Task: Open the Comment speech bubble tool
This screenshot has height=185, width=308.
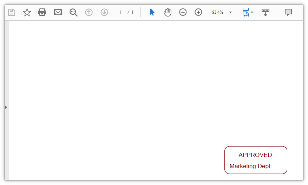Action: [288, 12]
